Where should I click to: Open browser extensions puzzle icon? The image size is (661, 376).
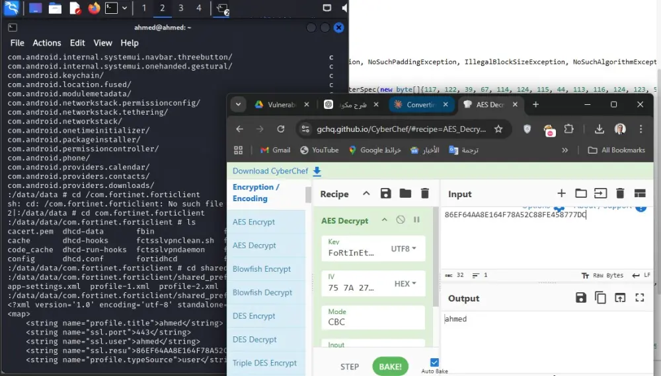pos(568,129)
